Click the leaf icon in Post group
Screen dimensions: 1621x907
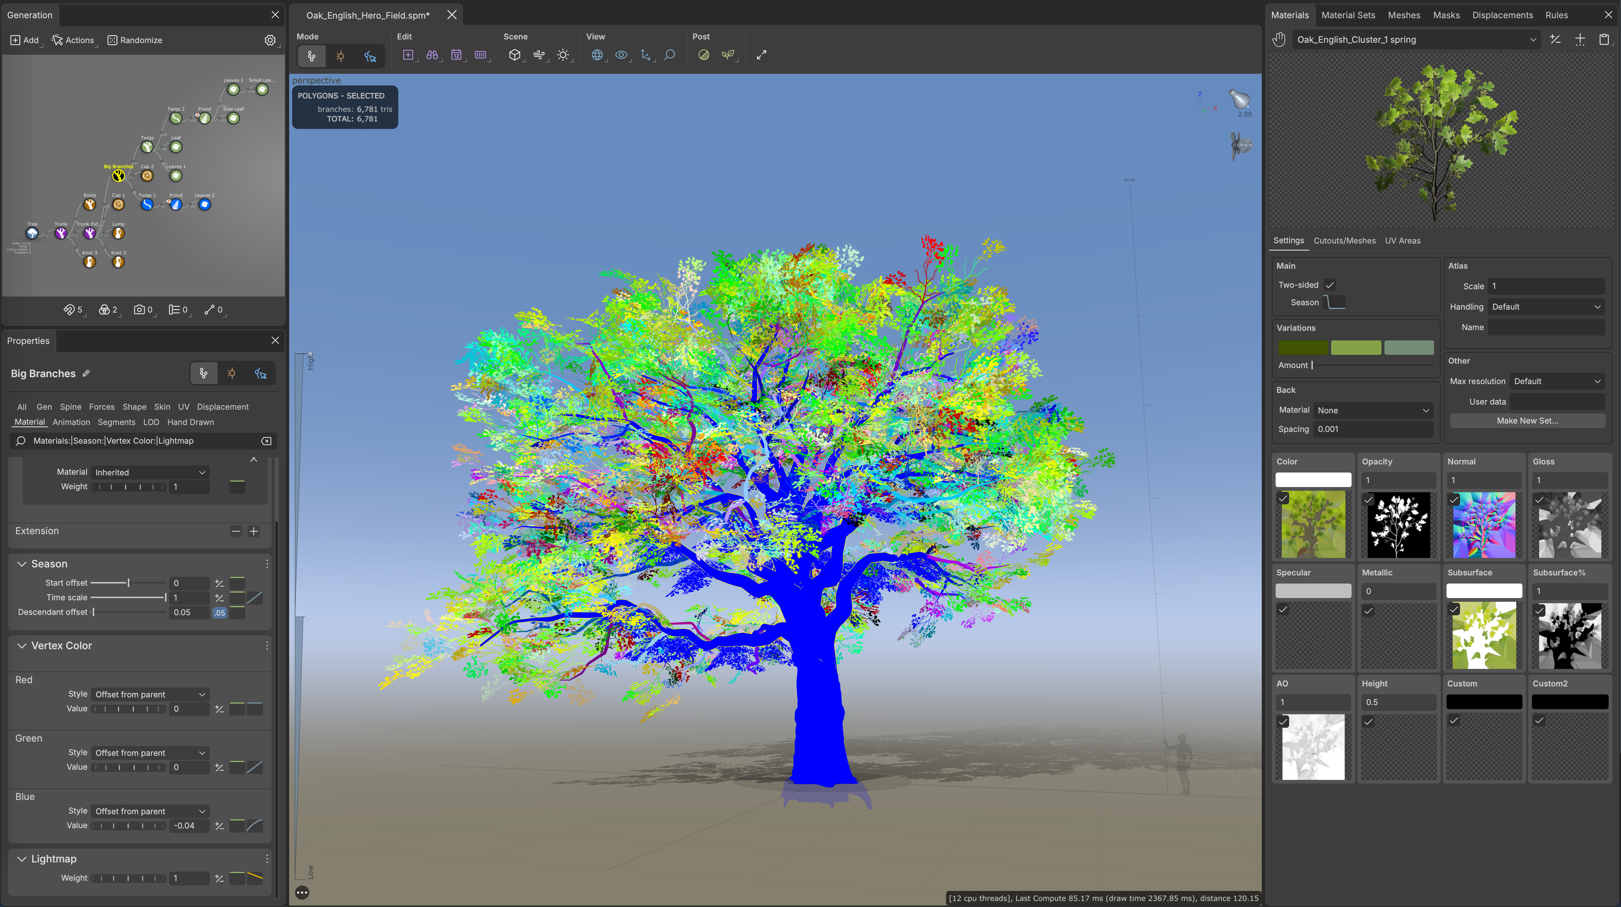point(704,55)
